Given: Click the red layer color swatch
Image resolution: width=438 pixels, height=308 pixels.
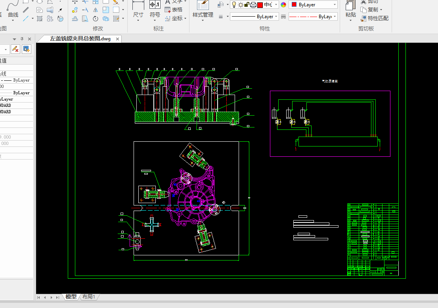Looking at the screenshot, I should point(260,5).
